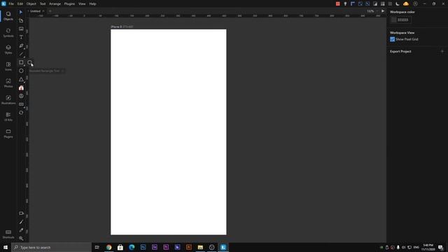Click the red-and-white icon tool
The image size is (448, 252).
pos(21,87)
